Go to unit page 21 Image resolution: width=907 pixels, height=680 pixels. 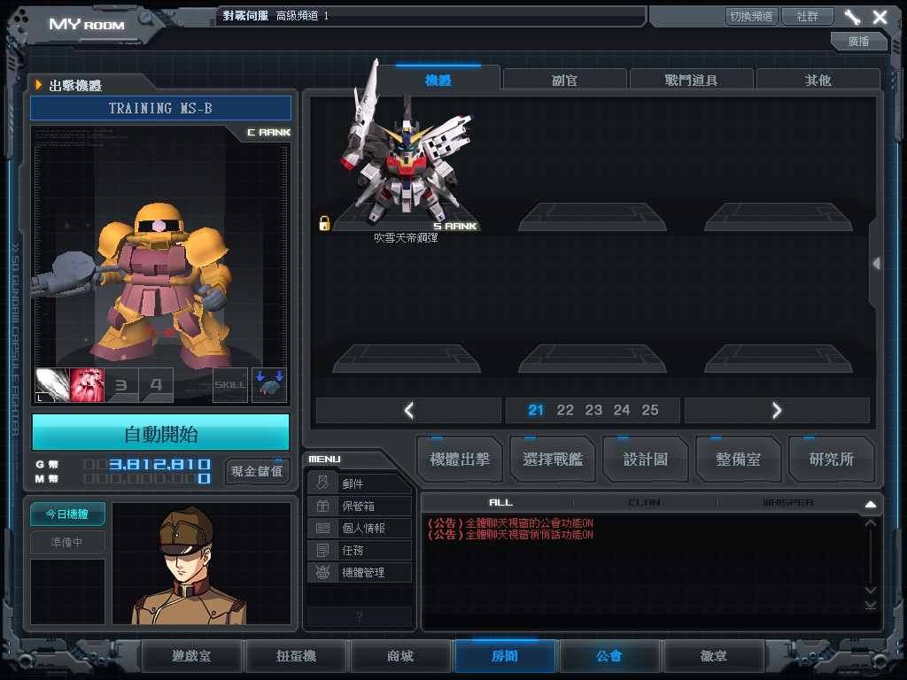pyautogui.click(x=536, y=410)
